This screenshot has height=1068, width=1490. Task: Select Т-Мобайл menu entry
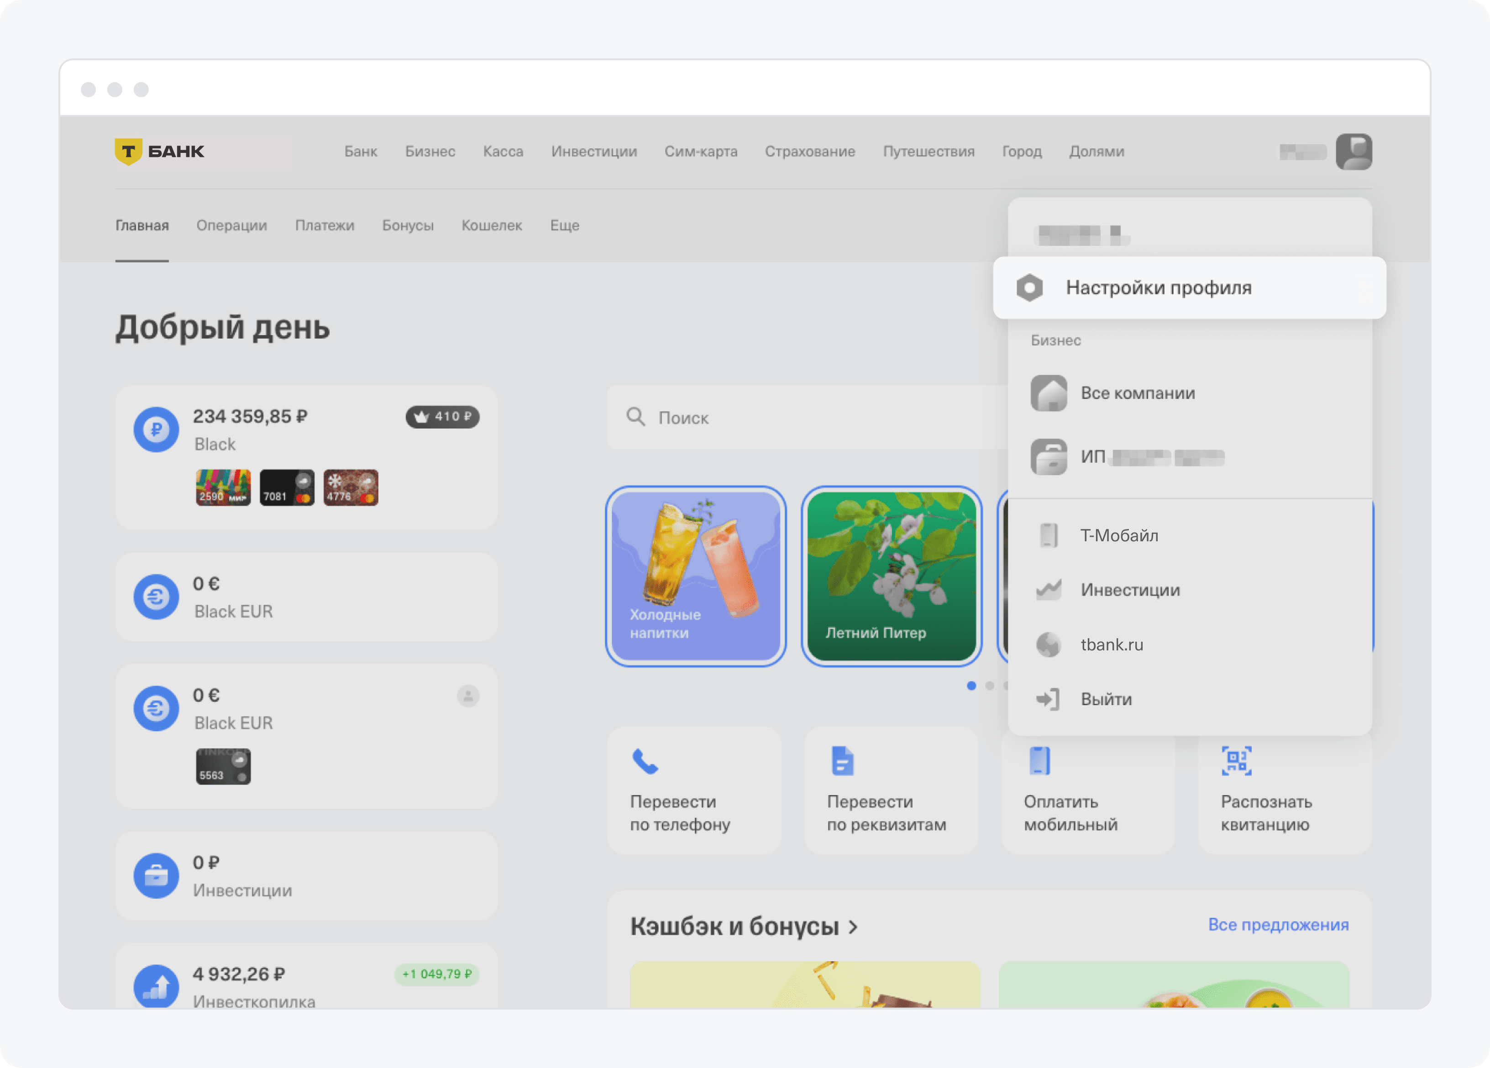click(1190, 535)
